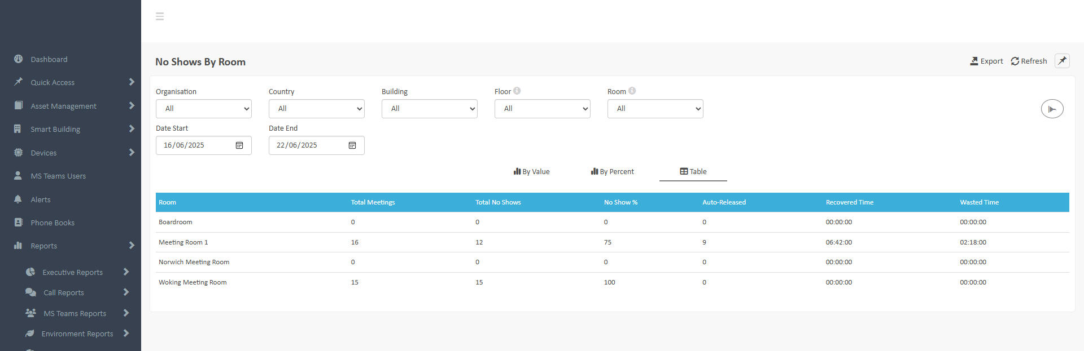Click the Norwich Meeting Room row name
The image size is (1084, 351).
click(194, 262)
